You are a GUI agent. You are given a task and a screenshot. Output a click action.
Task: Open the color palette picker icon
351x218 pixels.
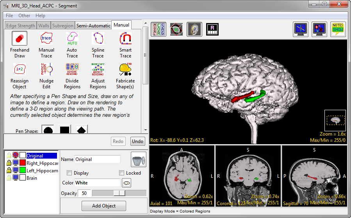coord(127,183)
